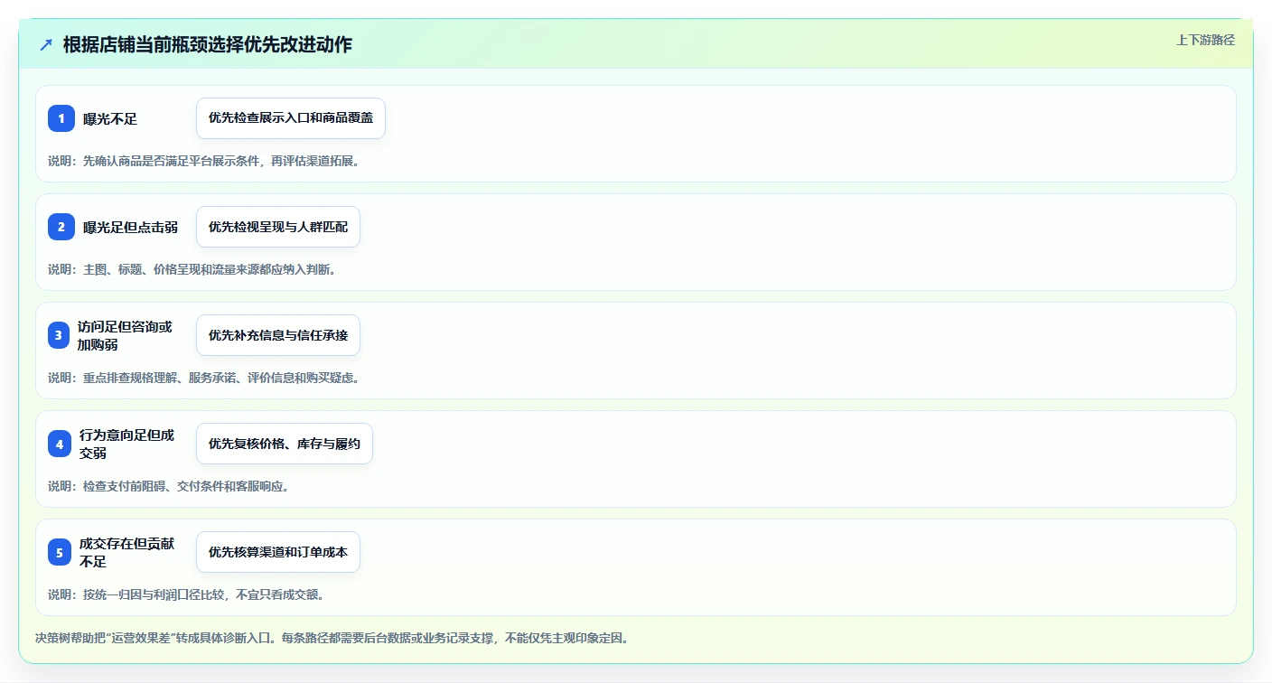Click 优先复核价格、库存与履约 button
Viewport: 1272px width, 683px height.
click(285, 444)
